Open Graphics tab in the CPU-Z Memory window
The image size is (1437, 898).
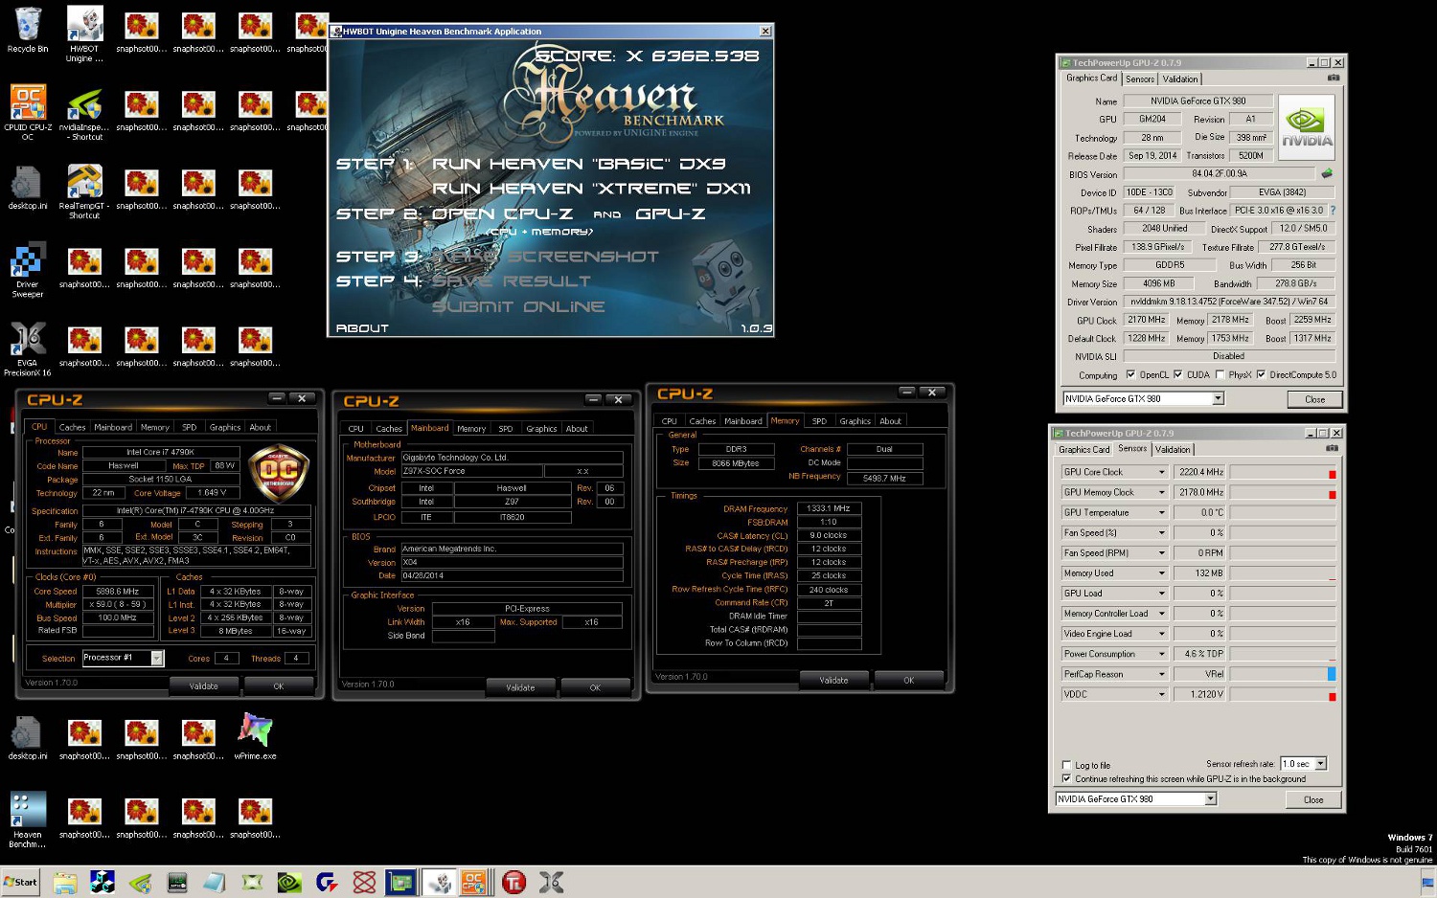coord(855,420)
